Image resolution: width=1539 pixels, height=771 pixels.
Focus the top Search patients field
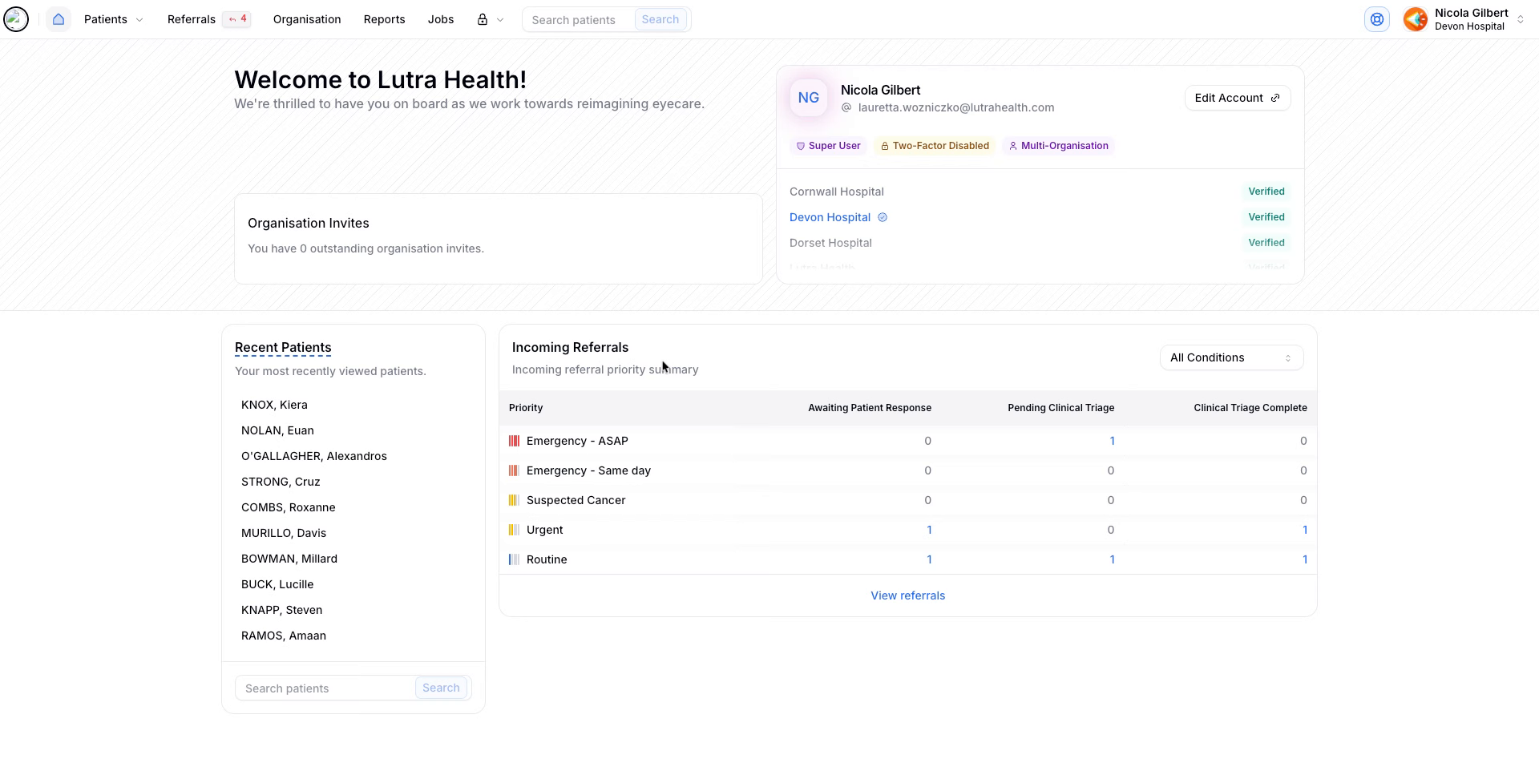click(579, 19)
